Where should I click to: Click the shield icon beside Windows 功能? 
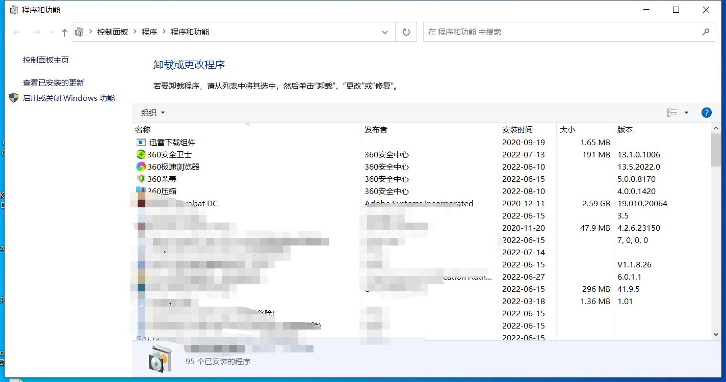14,98
